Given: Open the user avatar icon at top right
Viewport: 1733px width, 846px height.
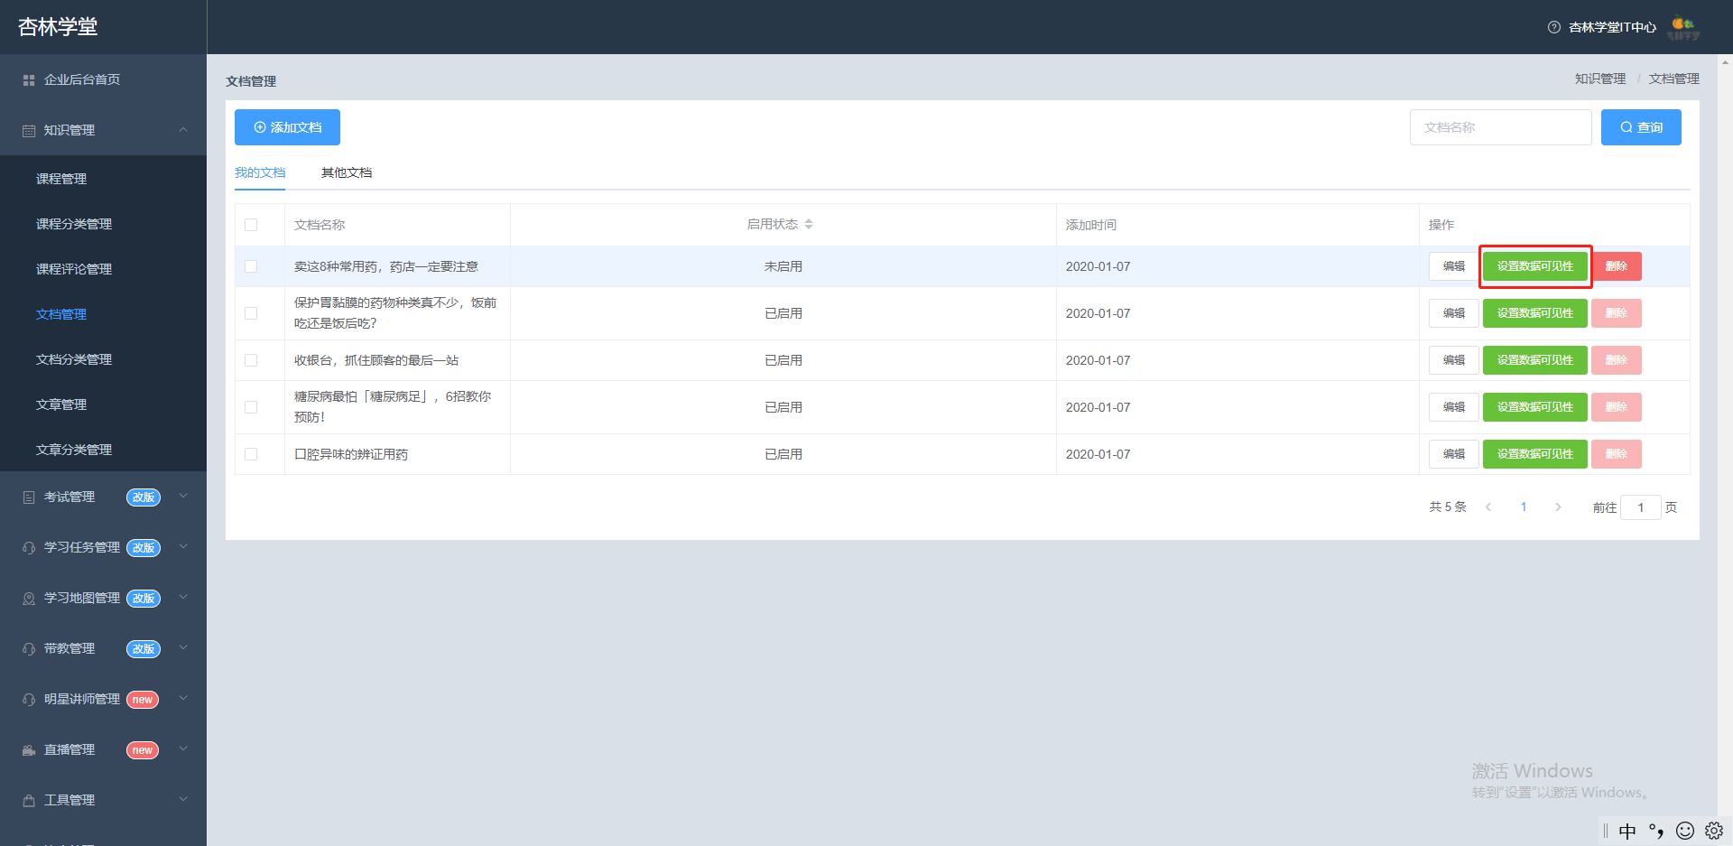Looking at the screenshot, I should point(1682,27).
